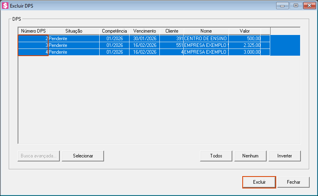Click the Vencimento column header
The height and width of the screenshot is (196, 318).
pyautogui.click(x=144, y=31)
